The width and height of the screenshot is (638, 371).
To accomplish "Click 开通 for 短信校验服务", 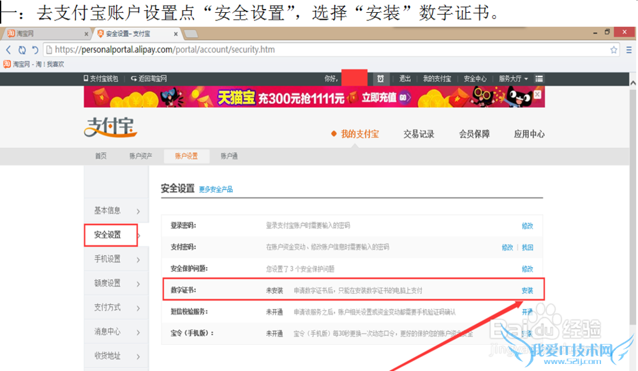I will (528, 312).
